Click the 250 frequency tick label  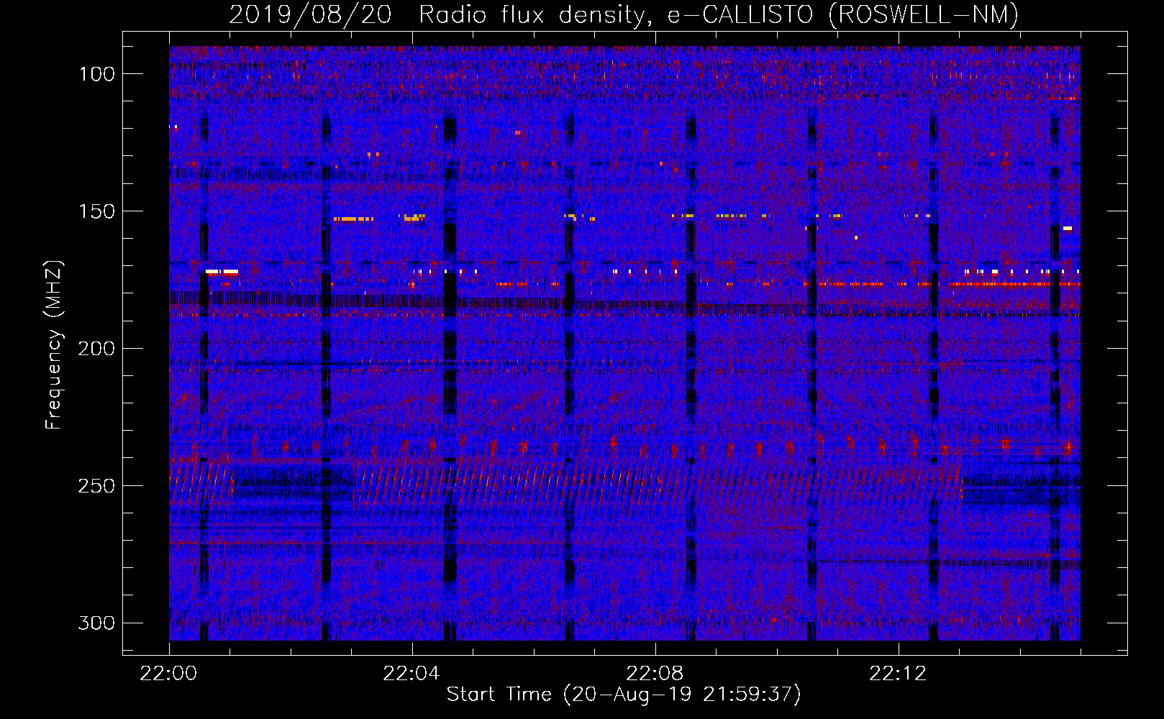pos(97,486)
